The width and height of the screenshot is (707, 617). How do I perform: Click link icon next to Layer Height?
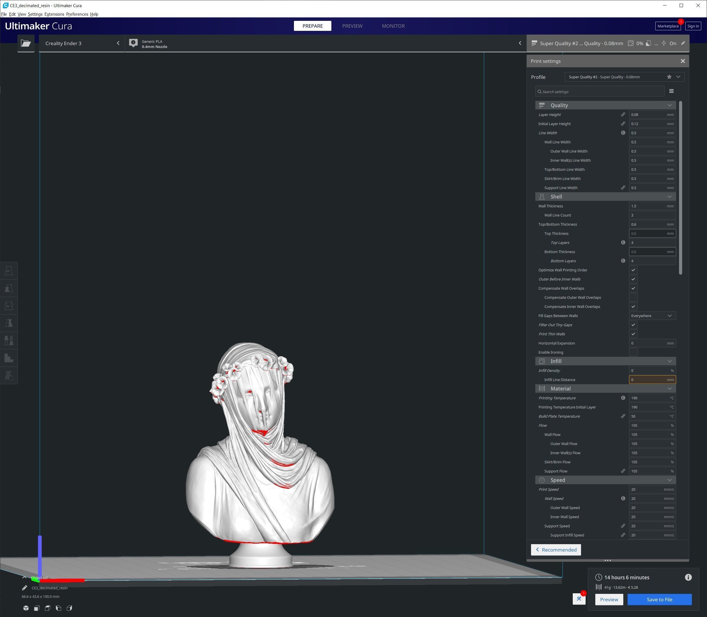click(623, 115)
